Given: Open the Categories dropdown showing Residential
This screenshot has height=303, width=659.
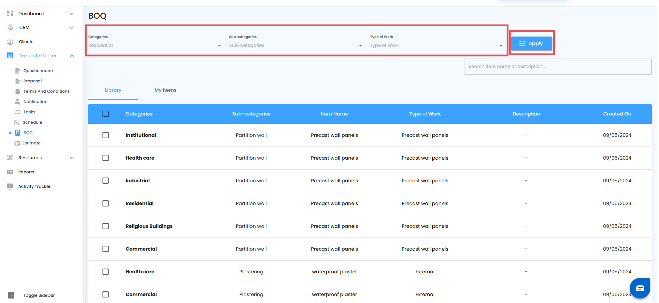Looking at the screenshot, I should 155,46.
